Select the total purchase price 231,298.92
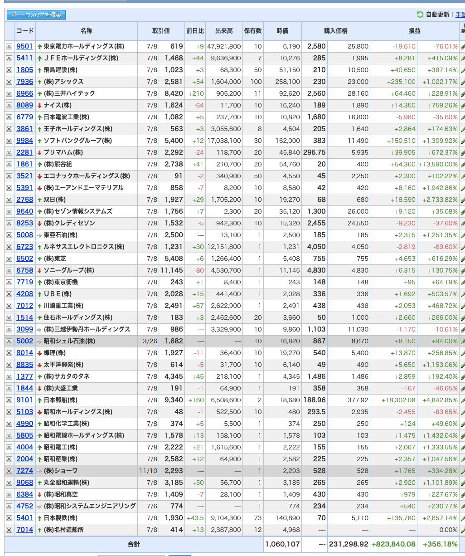Screen dimensions: 465x556 point(349,544)
